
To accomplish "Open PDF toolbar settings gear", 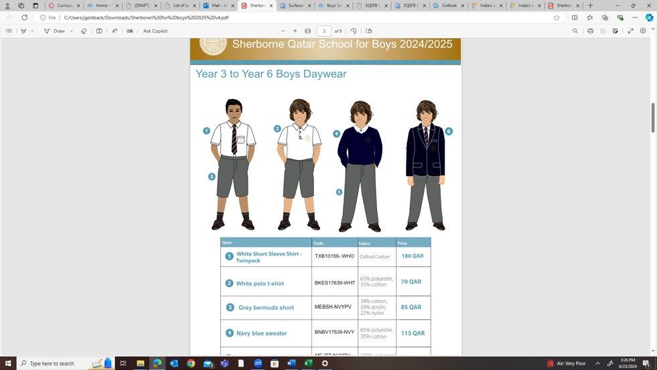I will (x=643, y=31).
